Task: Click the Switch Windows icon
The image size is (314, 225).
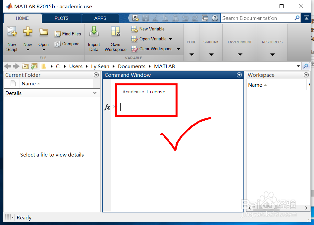Action: click(205, 18)
